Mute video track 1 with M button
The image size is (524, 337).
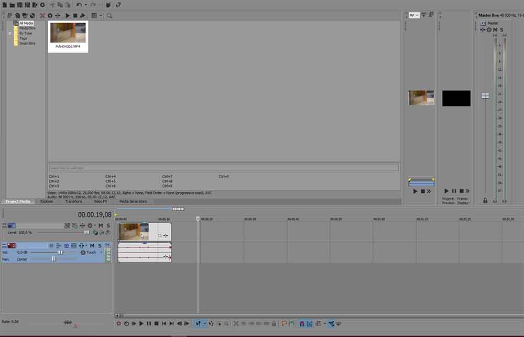pyautogui.click(x=100, y=226)
